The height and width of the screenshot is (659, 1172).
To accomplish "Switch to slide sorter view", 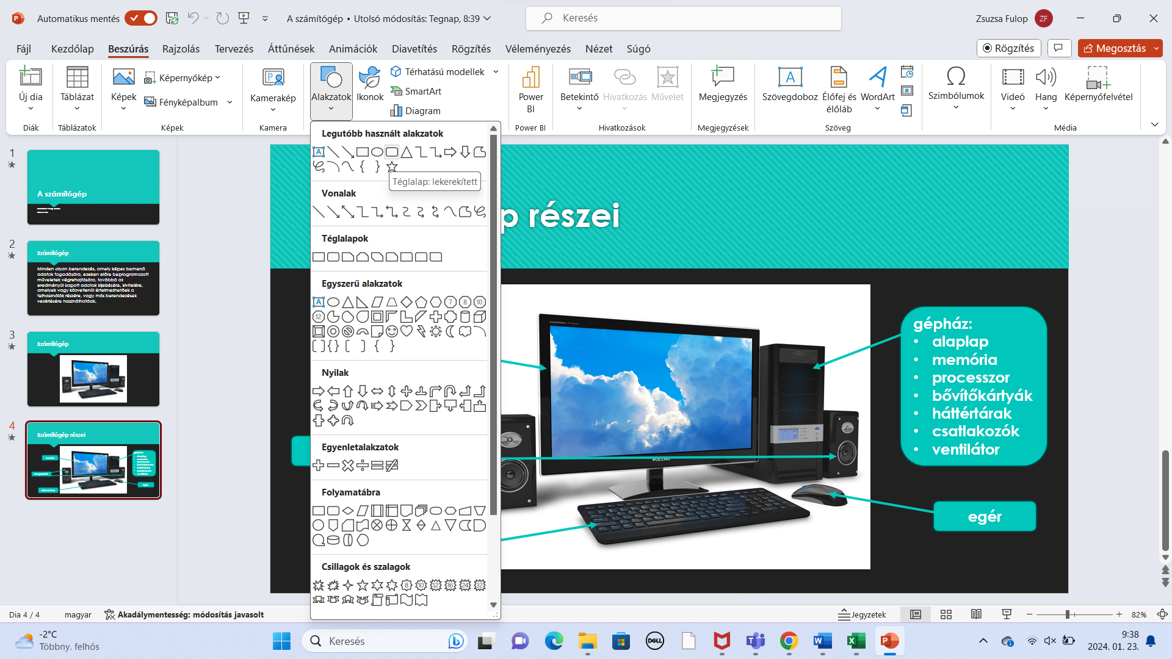I will click(946, 614).
